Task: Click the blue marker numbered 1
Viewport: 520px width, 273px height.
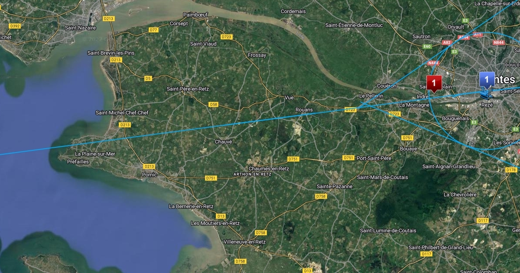Action: point(487,80)
